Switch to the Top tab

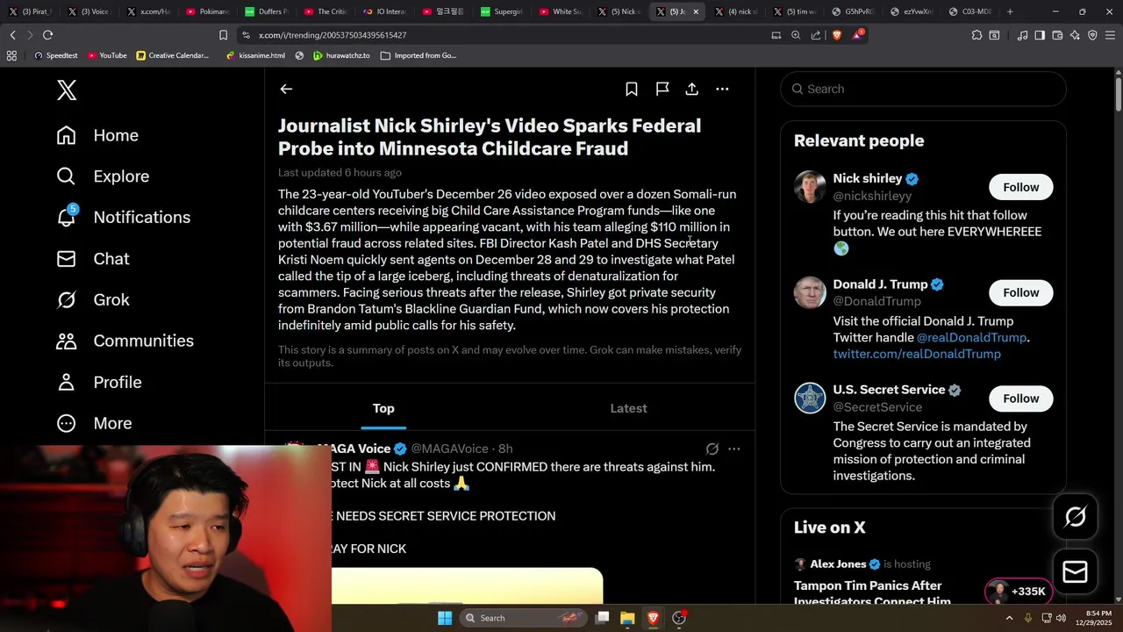pyautogui.click(x=383, y=408)
